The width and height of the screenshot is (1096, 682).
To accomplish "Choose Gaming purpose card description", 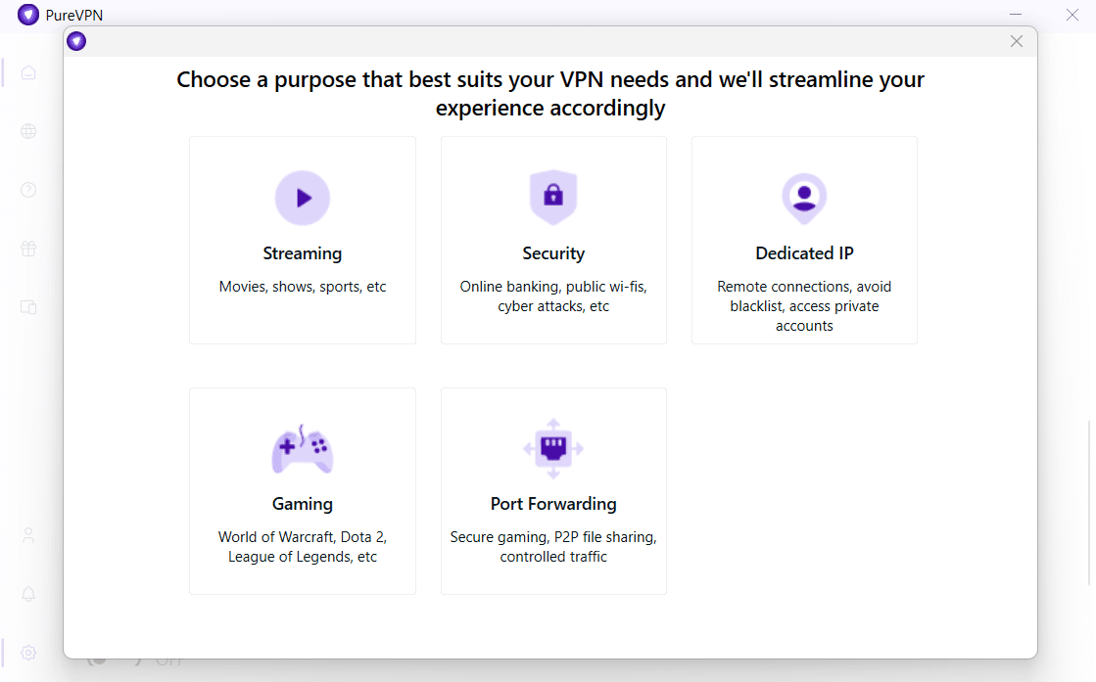I will pos(302,547).
